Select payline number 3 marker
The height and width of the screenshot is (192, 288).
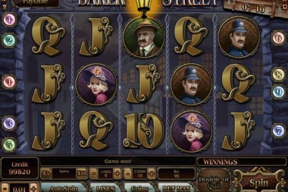pyautogui.click(x=9, y=123)
